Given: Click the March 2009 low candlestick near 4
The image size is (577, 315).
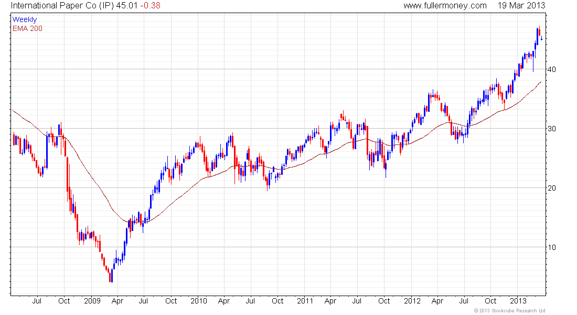Looking at the screenshot, I should coord(112,276).
